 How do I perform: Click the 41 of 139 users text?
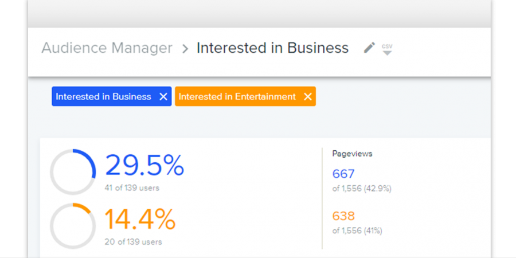(x=132, y=187)
